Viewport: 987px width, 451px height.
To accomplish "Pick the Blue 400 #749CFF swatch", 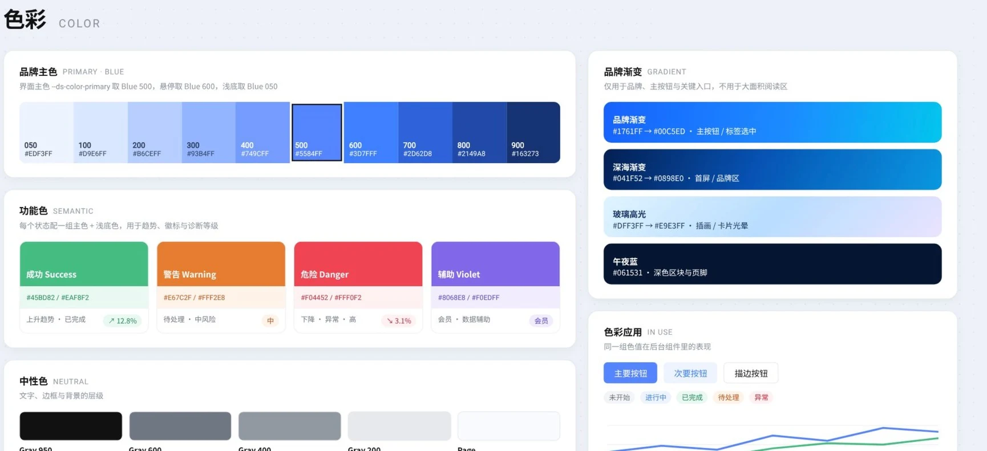I will pyautogui.click(x=262, y=132).
